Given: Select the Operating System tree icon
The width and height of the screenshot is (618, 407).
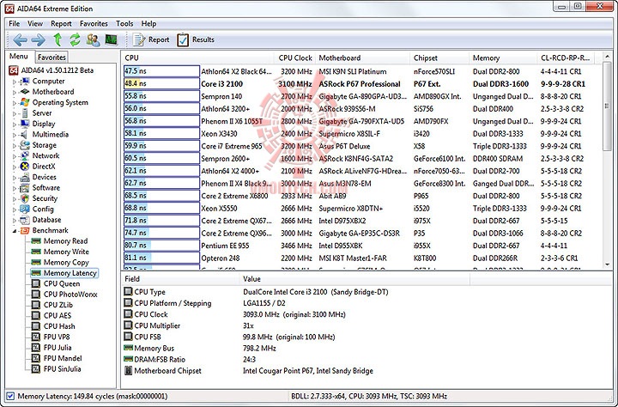Looking at the screenshot, I should click(25, 102).
